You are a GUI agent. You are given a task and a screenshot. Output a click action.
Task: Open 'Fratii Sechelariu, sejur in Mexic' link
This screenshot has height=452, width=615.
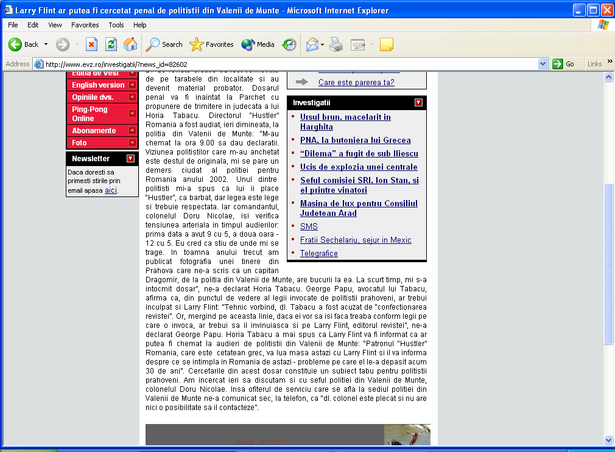pos(356,240)
